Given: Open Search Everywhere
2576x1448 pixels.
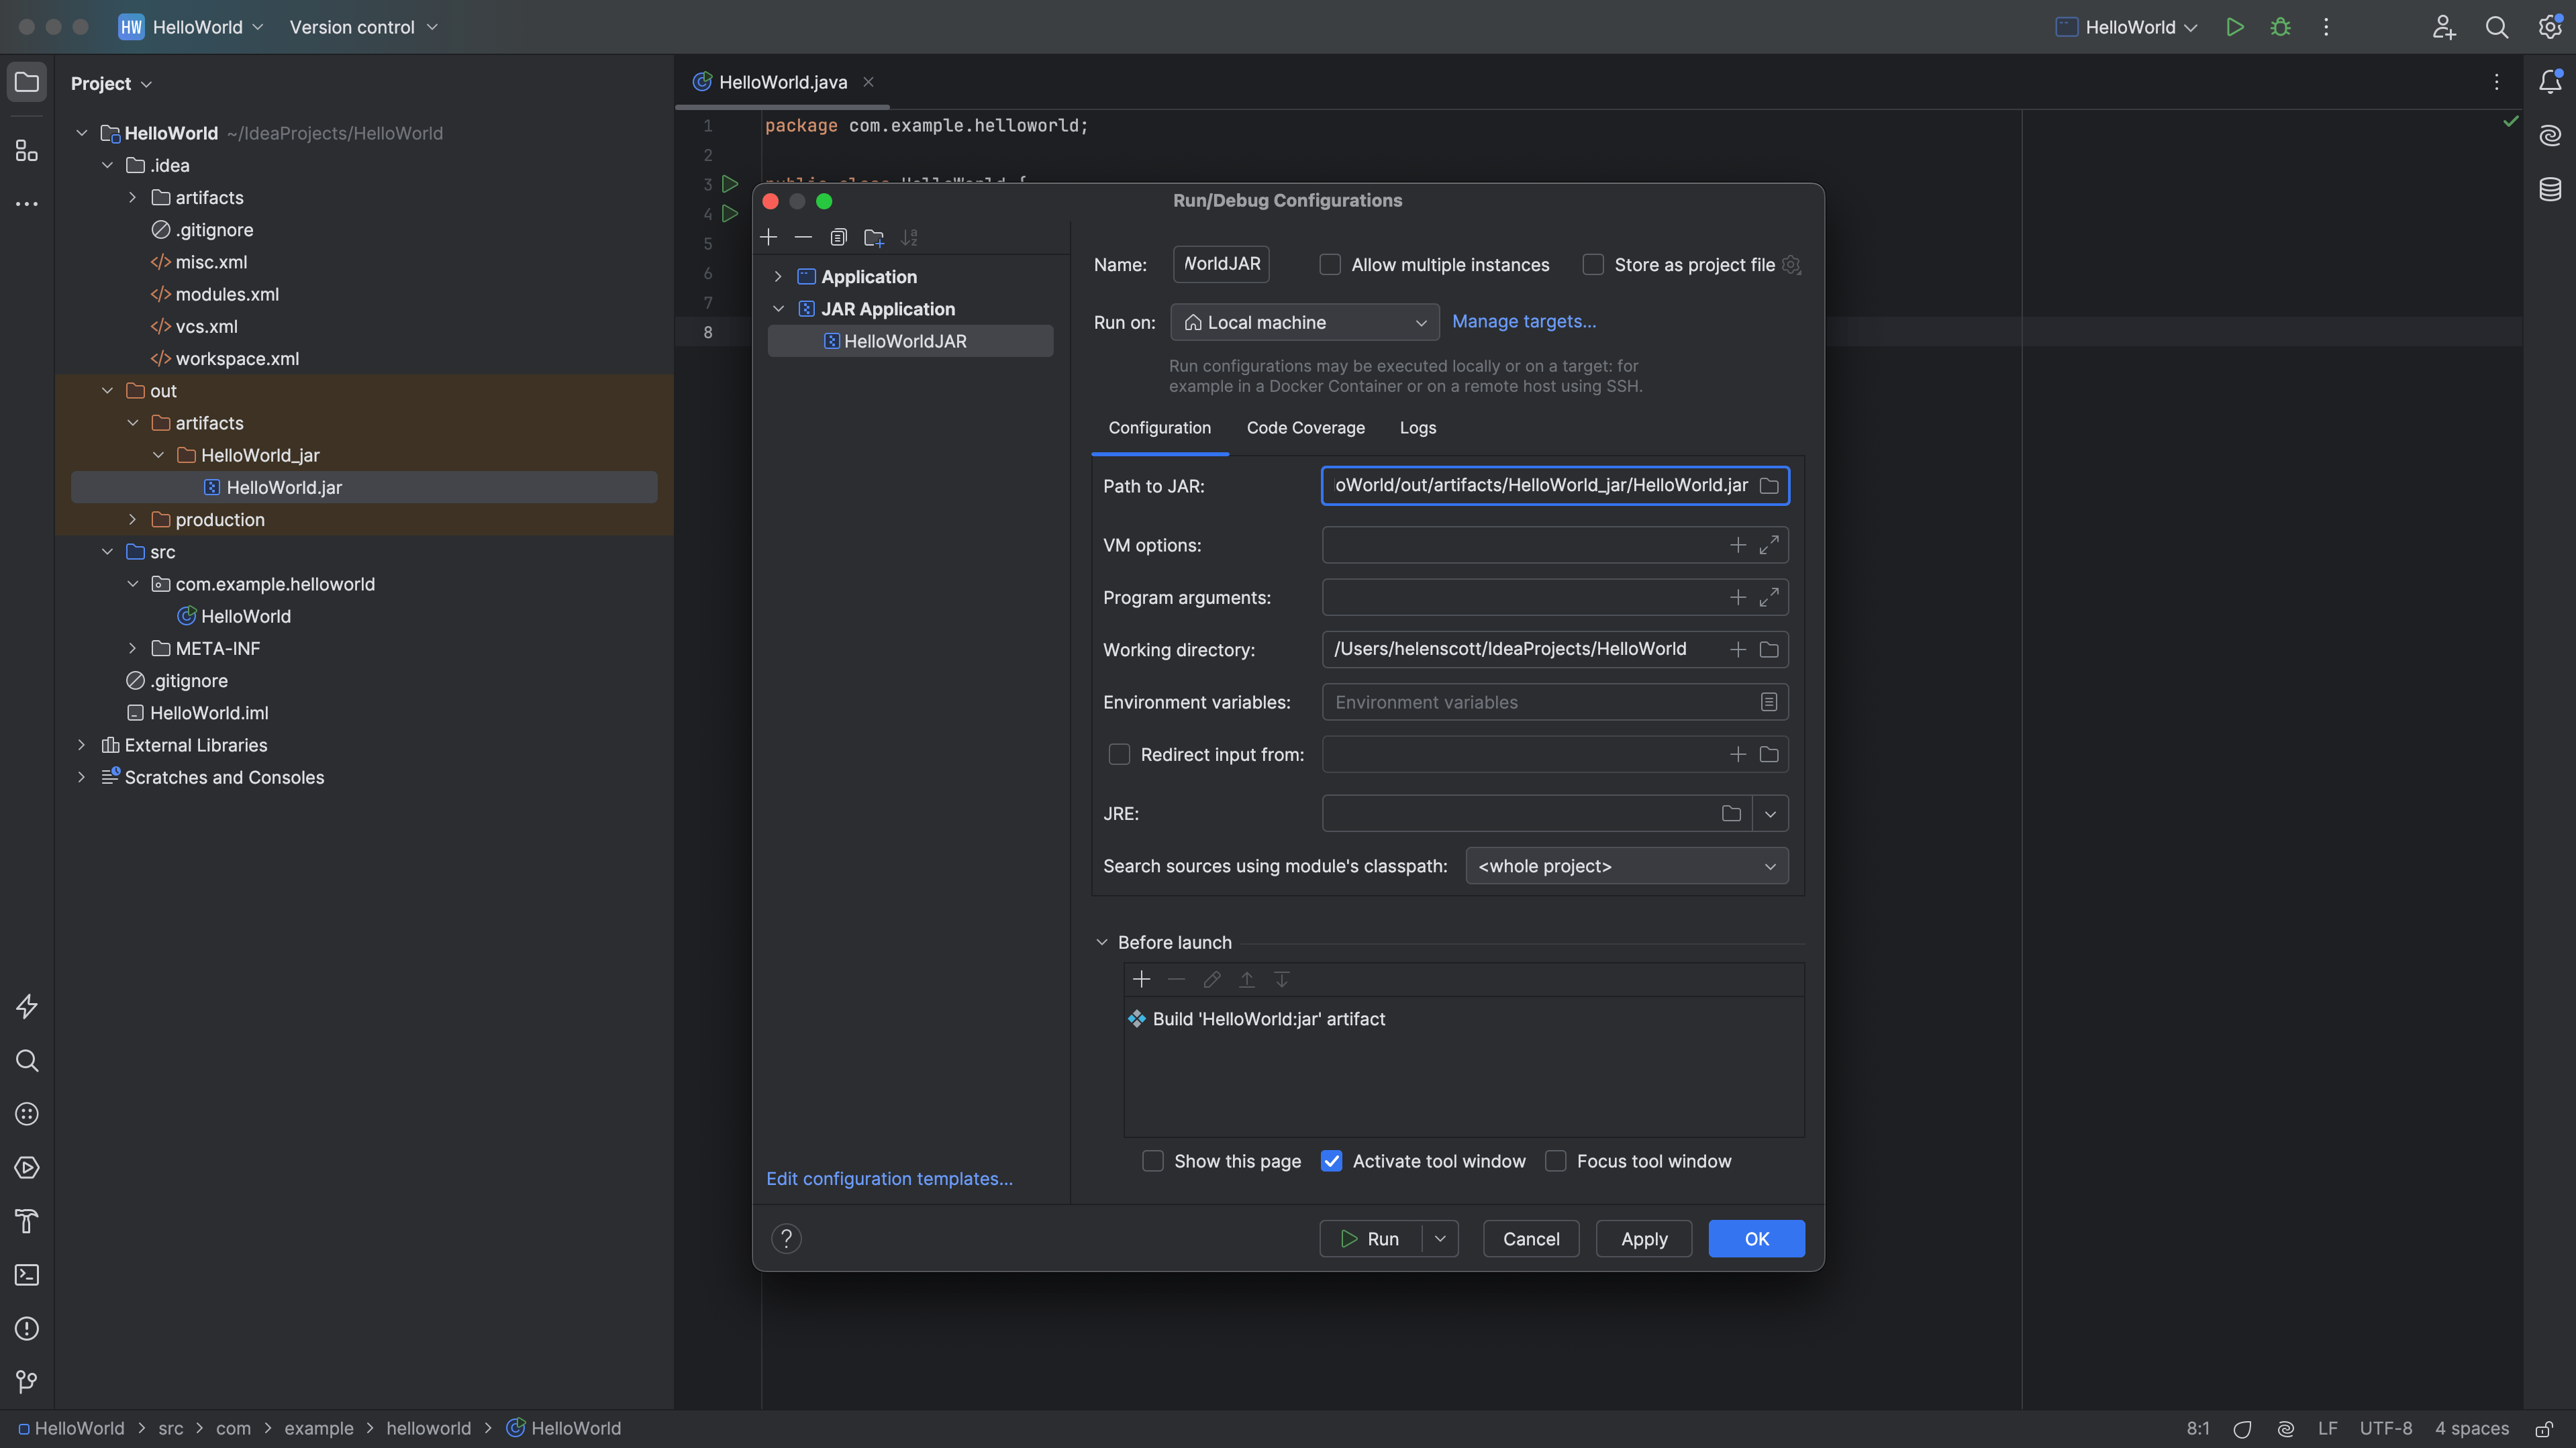Looking at the screenshot, I should pyautogui.click(x=2496, y=27).
